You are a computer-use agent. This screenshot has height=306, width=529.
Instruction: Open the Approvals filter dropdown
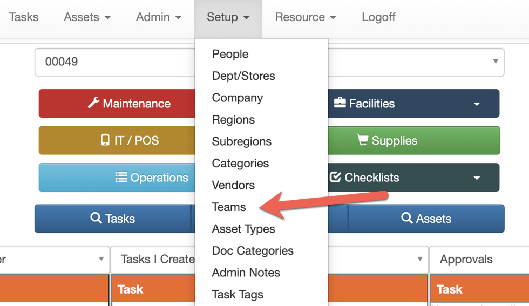tap(478, 259)
